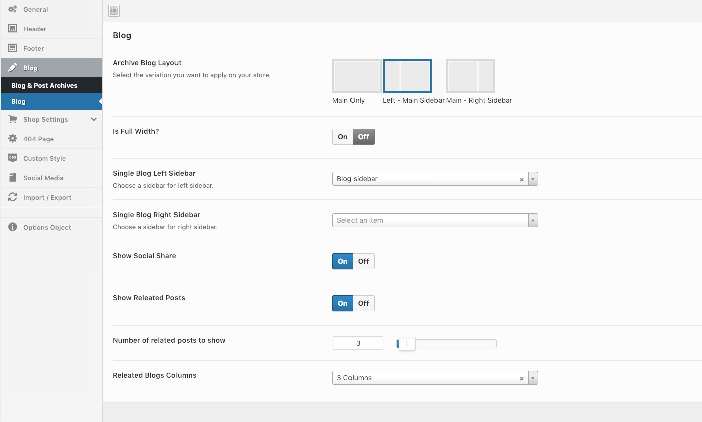Turn off Show Social Share
The width and height of the screenshot is (702, 422).
click(363, 261)
